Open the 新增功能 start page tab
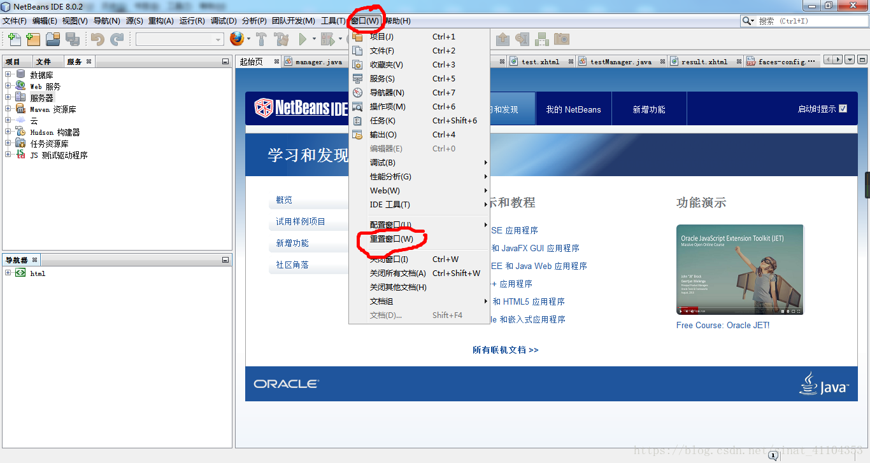The width and height of the screenshot is (870, 463). pyautogui.click(x=649, y=109)
